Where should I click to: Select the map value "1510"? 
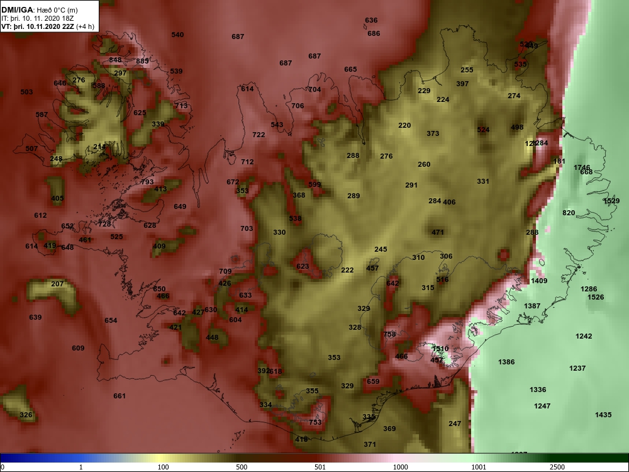coord(440,349)
